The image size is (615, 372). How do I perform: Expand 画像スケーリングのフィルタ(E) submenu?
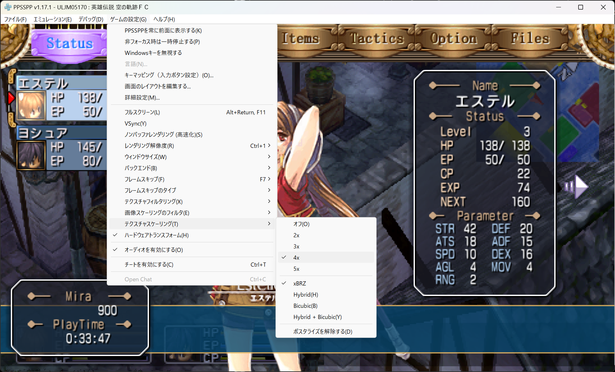(x=192, y=213)
